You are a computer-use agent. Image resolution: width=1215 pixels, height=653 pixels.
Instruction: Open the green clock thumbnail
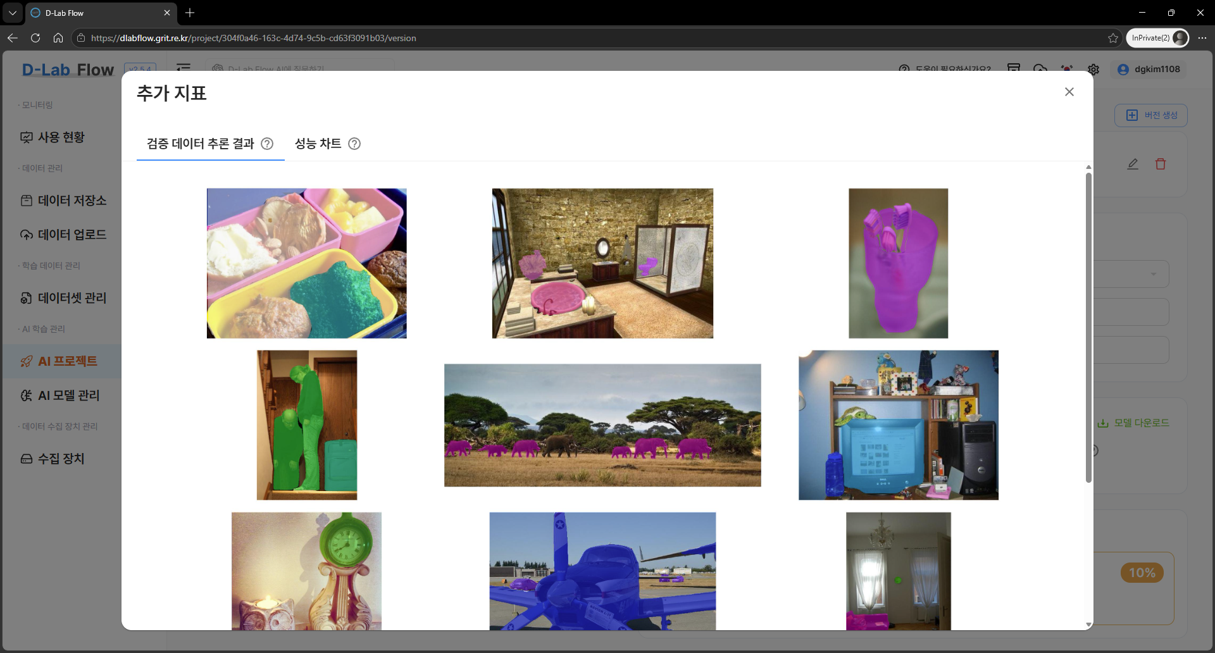pos(307,571)
